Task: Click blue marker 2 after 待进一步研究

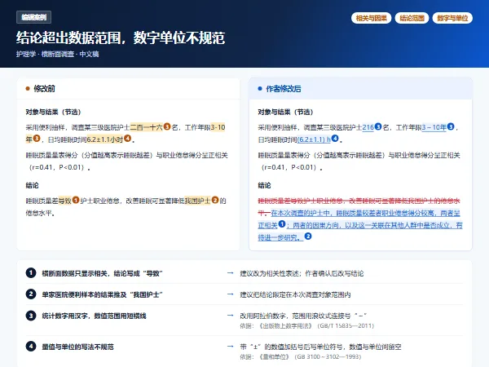Action: point(308,237)
